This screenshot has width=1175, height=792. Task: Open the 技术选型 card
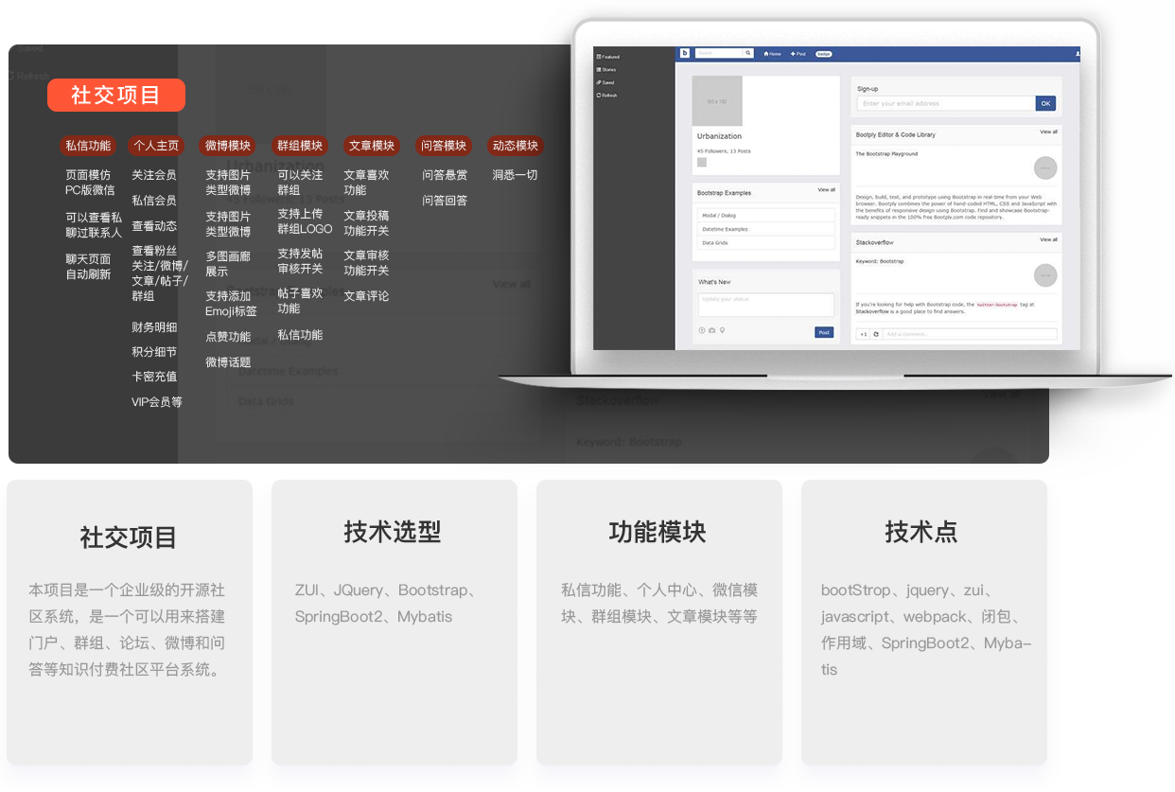(395, 623)
